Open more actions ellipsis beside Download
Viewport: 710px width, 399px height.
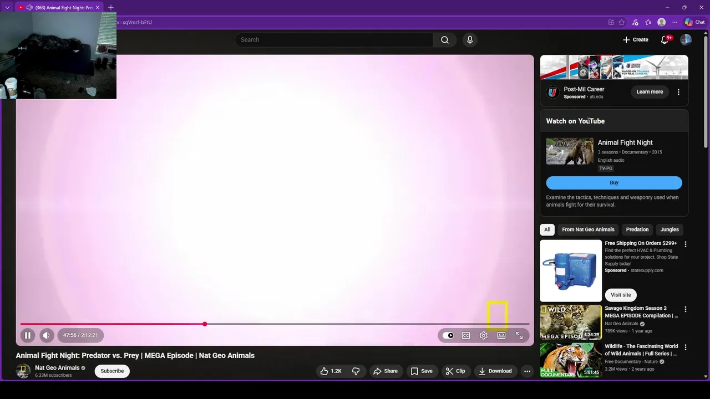pos(527,371)
